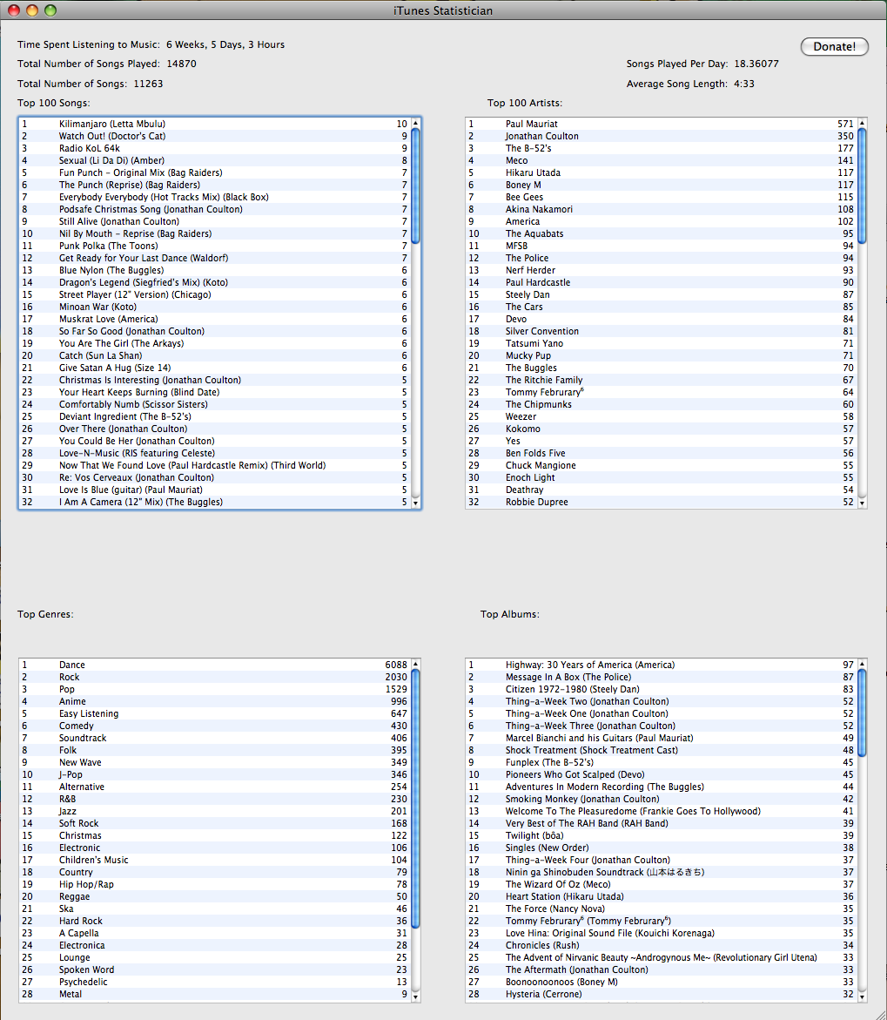Image resolution: width=887 pixels, height=1020 pixels.
Task: Select song Punk Polka (The Toons)
Action: [x=215, y=246]
